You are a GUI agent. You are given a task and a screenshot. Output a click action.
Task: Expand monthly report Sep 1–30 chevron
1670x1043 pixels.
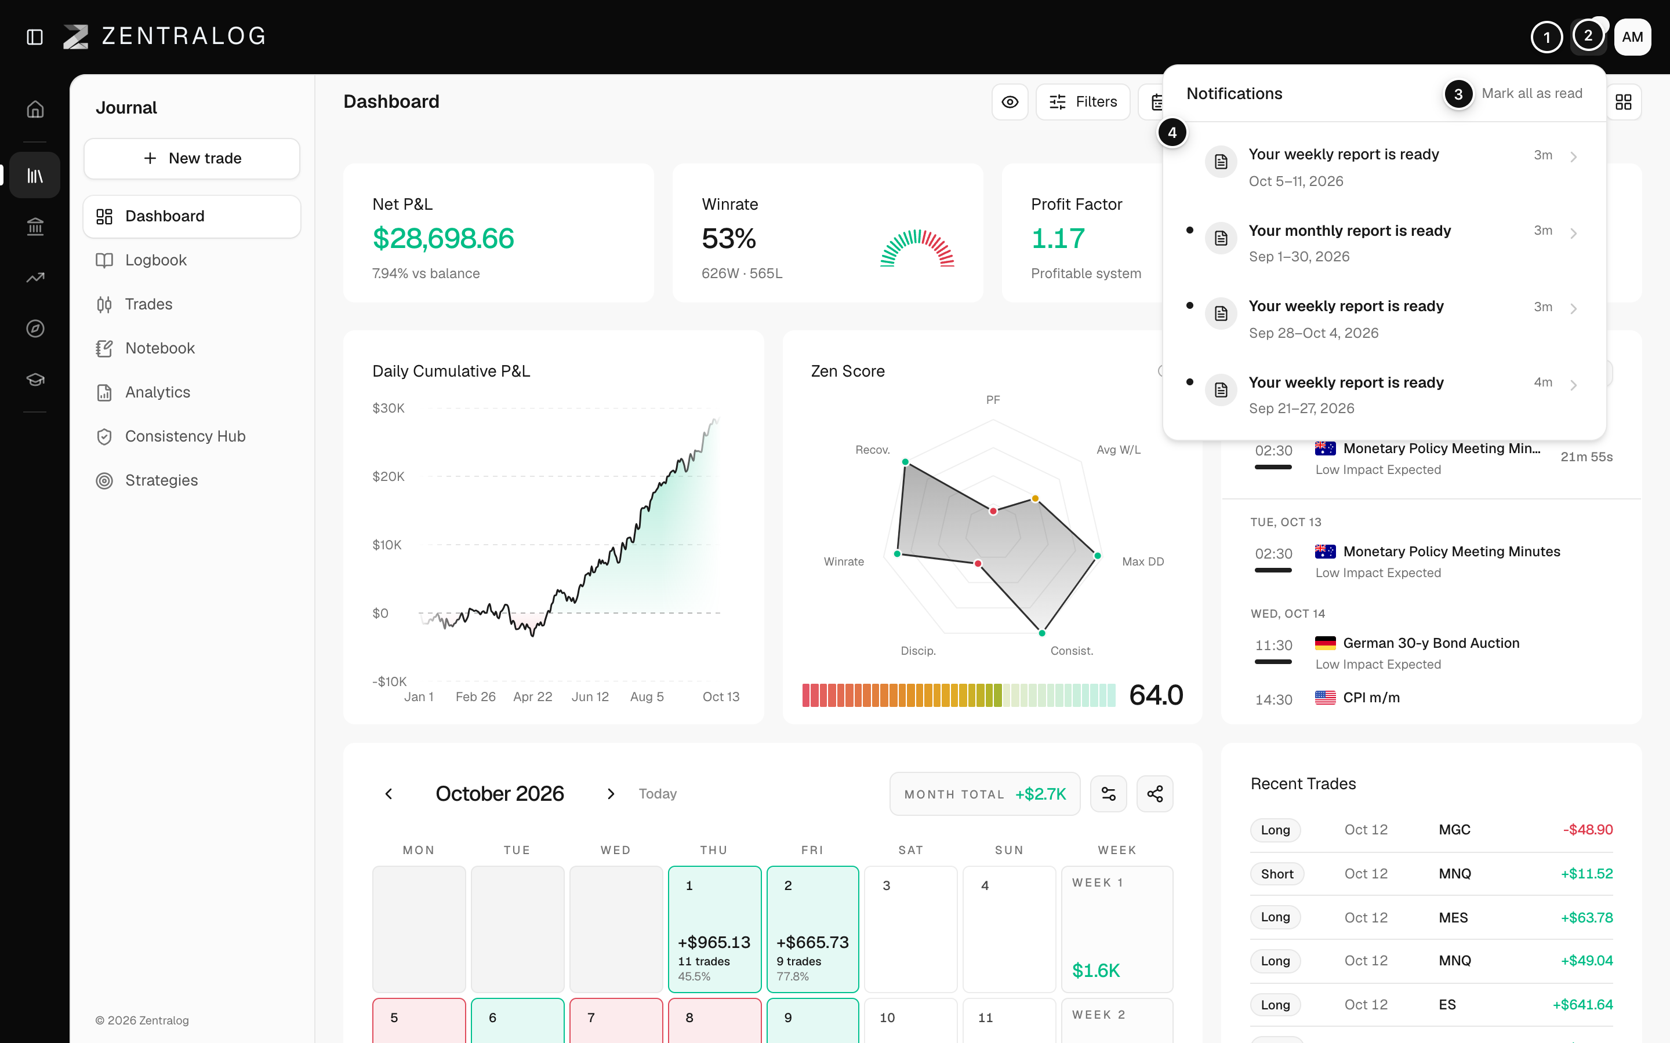pyautogui.click(x=1574, y=233)
